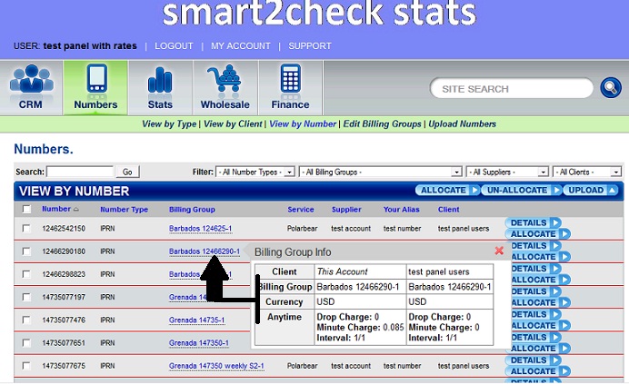Image resolution: width=629 pixels, height=384 pixels.
Task: Open the Grenada 14735-1 billing group link
Action: click(x=196, y=320)
